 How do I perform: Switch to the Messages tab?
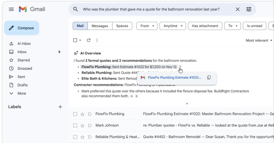(100, 26)
